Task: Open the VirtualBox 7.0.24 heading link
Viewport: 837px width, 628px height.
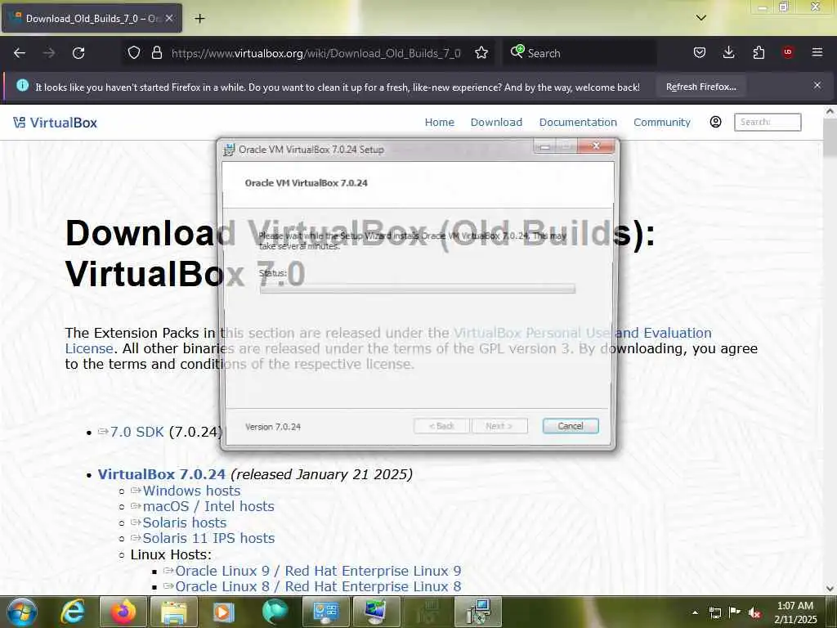Action: tap(161, 474)
